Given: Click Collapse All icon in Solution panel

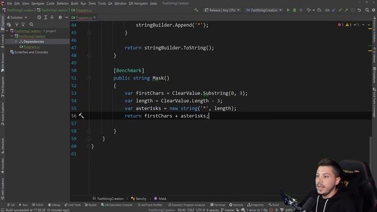Looking at the screenshot, I should pyautogui.click(x=52, y=17).
